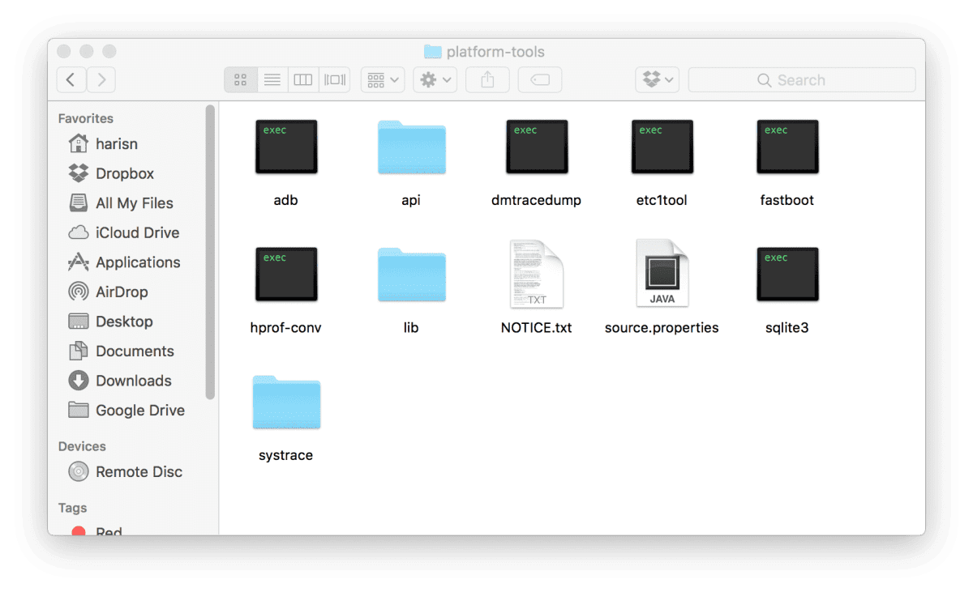Select the source.properties JAVA file icon
This screenshot has height=592, width=973.
(x=662, y=274)
